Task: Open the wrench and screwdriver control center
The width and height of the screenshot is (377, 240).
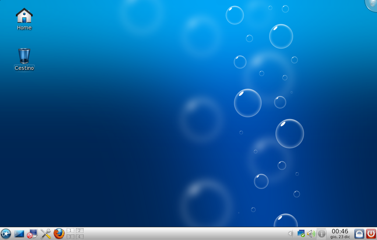Action: 45,233
